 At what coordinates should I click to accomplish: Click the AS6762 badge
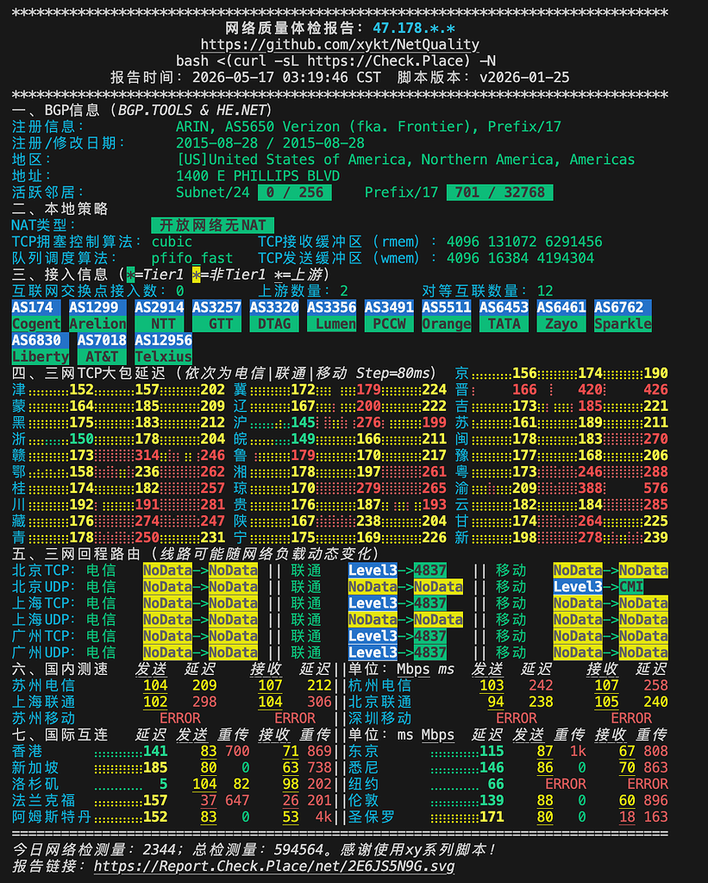(623, 307)
